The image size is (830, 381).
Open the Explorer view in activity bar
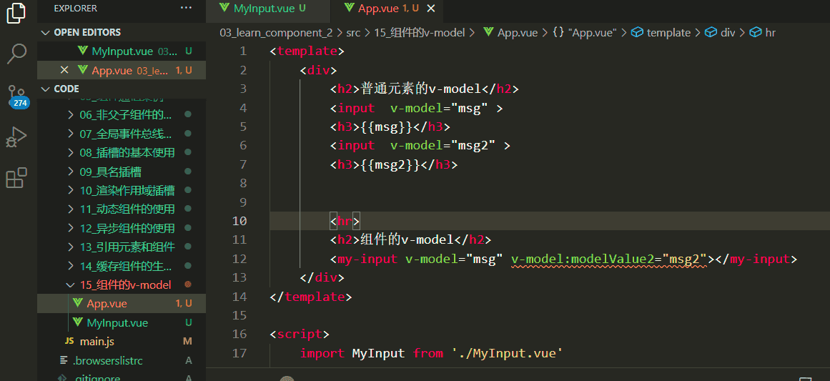tap(16, 14)
